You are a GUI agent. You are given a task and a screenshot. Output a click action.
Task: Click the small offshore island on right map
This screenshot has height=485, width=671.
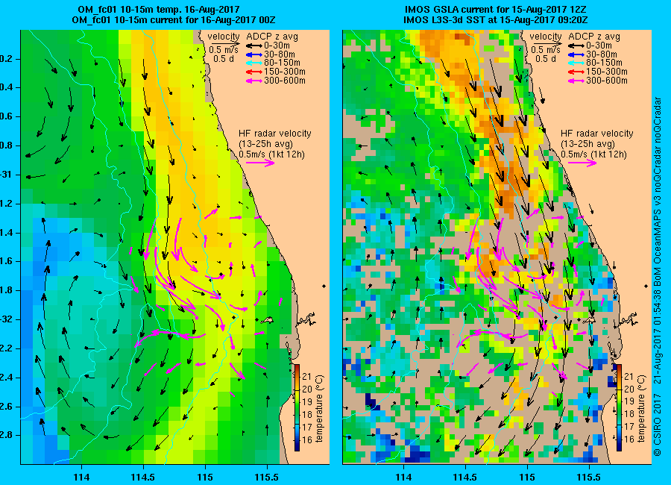590,319
